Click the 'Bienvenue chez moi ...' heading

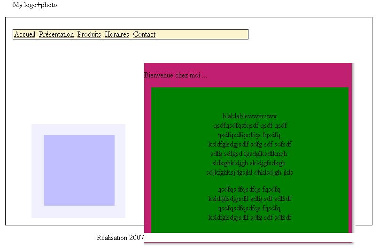coord(176,76)
